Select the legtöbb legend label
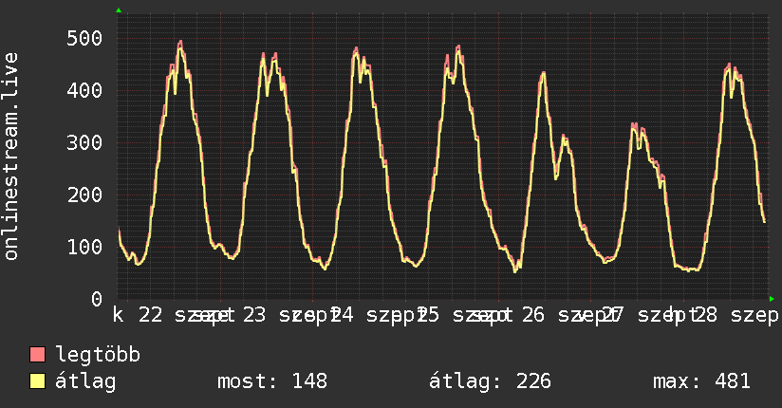Screen dimensions: 782x408 click(98, 356)
